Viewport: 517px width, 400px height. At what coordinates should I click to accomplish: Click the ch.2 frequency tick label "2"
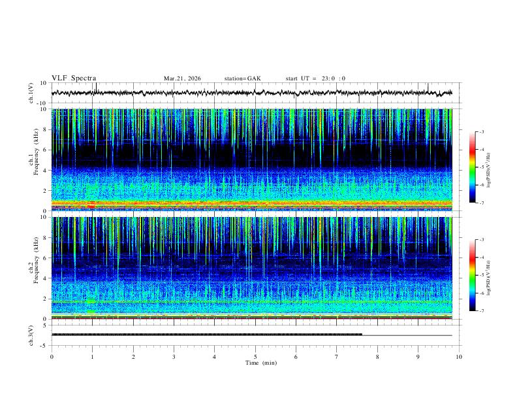point(46,299)
